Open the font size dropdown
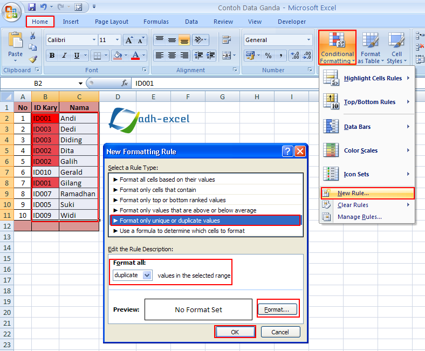425x351 pixels. [118, 40]
